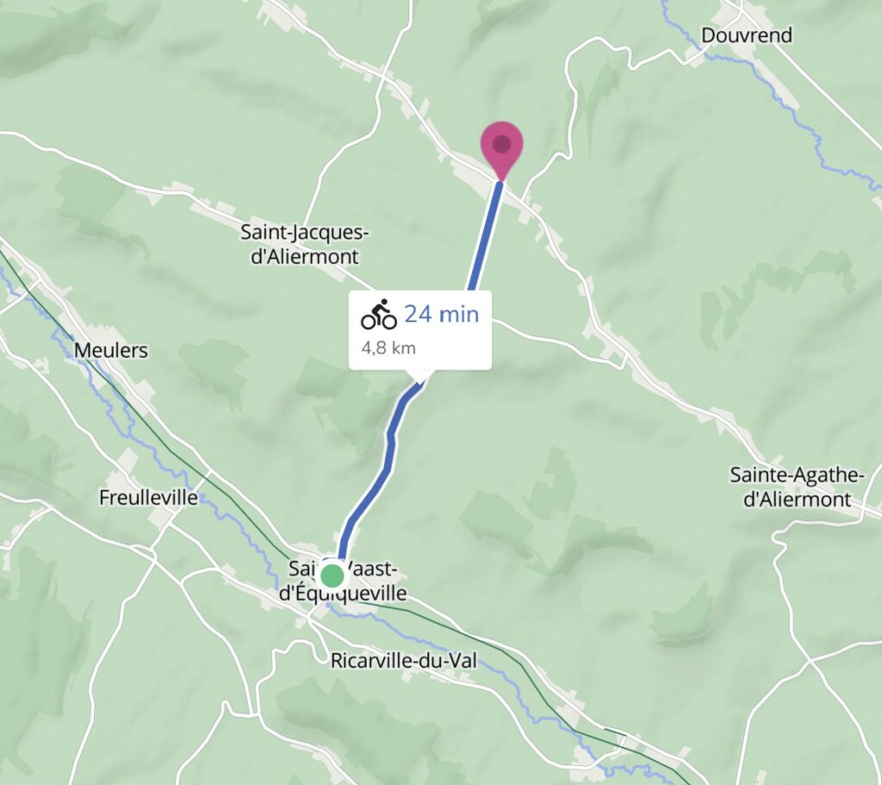Screen dimensions: 882x785
Task: Click the Douvrend town label
Action: (747, 35)
